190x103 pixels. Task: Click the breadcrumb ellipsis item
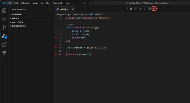[x=106, y=15]
